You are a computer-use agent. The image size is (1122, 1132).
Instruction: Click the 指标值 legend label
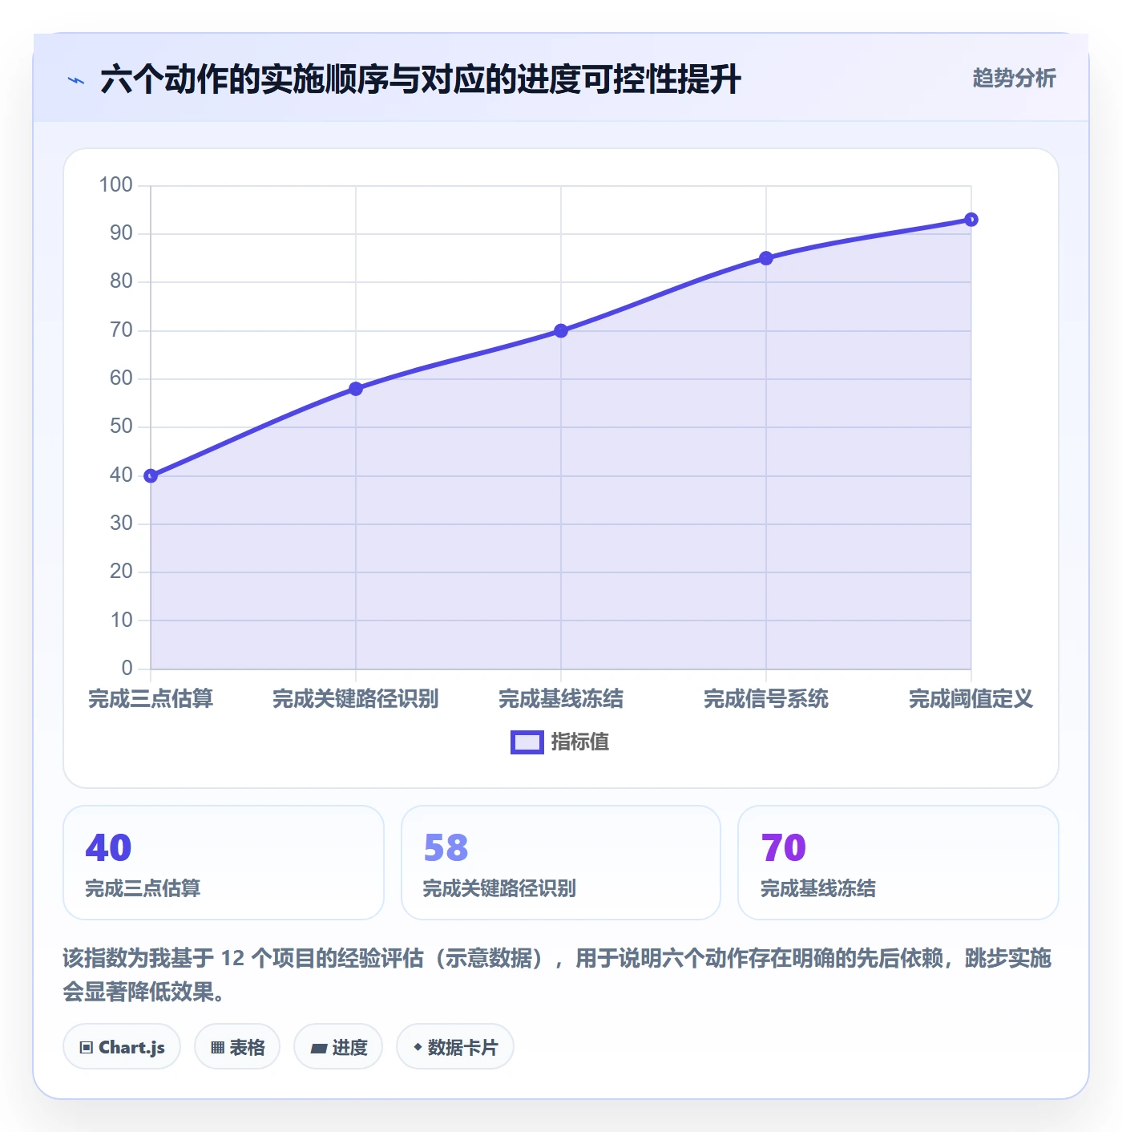[580, 742]
